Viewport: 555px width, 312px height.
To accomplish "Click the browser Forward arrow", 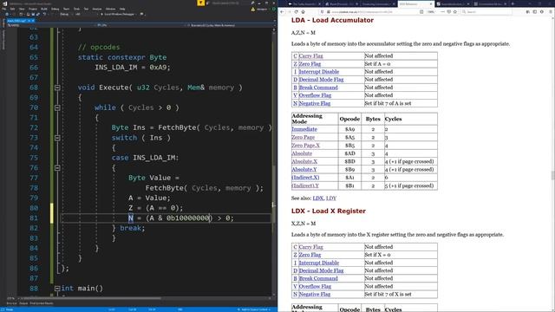I will pos(290,11).
